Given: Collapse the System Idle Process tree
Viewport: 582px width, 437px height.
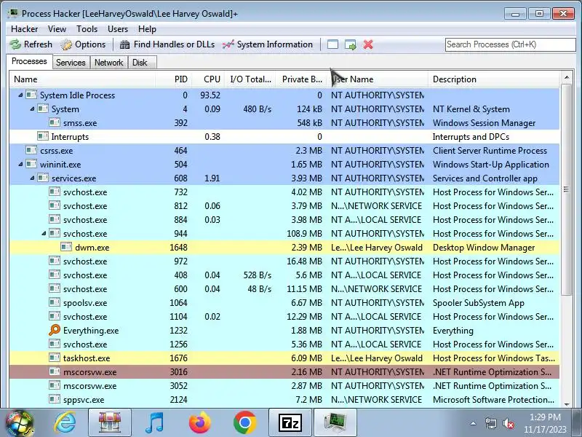Looking at the screenshot, I should pyautogui.click(x=20, y=95).
